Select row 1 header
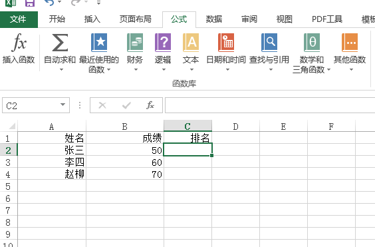 point(9,138)
